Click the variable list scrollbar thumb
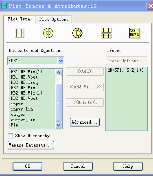 click(59, 102)
